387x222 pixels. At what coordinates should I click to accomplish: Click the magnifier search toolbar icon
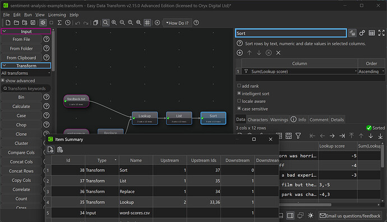pos(105,23)
